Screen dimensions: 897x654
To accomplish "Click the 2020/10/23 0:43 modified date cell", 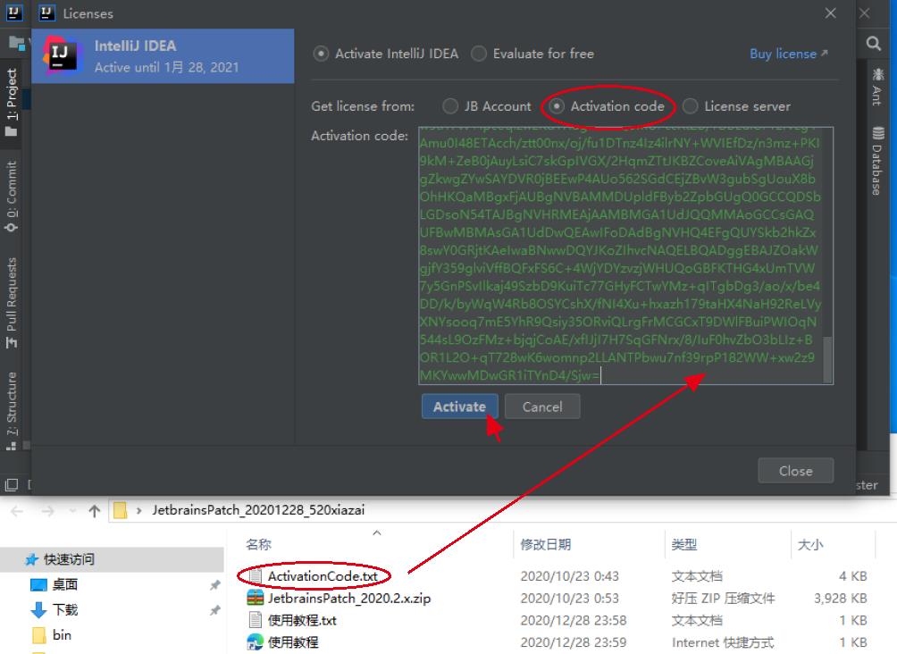I will coord(569,576).
